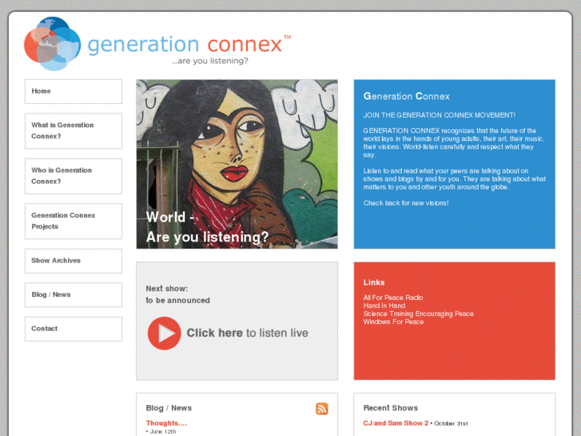Click the 'to be announced' text

(x=177, y=300)
